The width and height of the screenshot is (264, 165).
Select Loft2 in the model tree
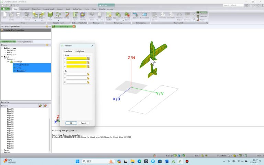[19, 68]
